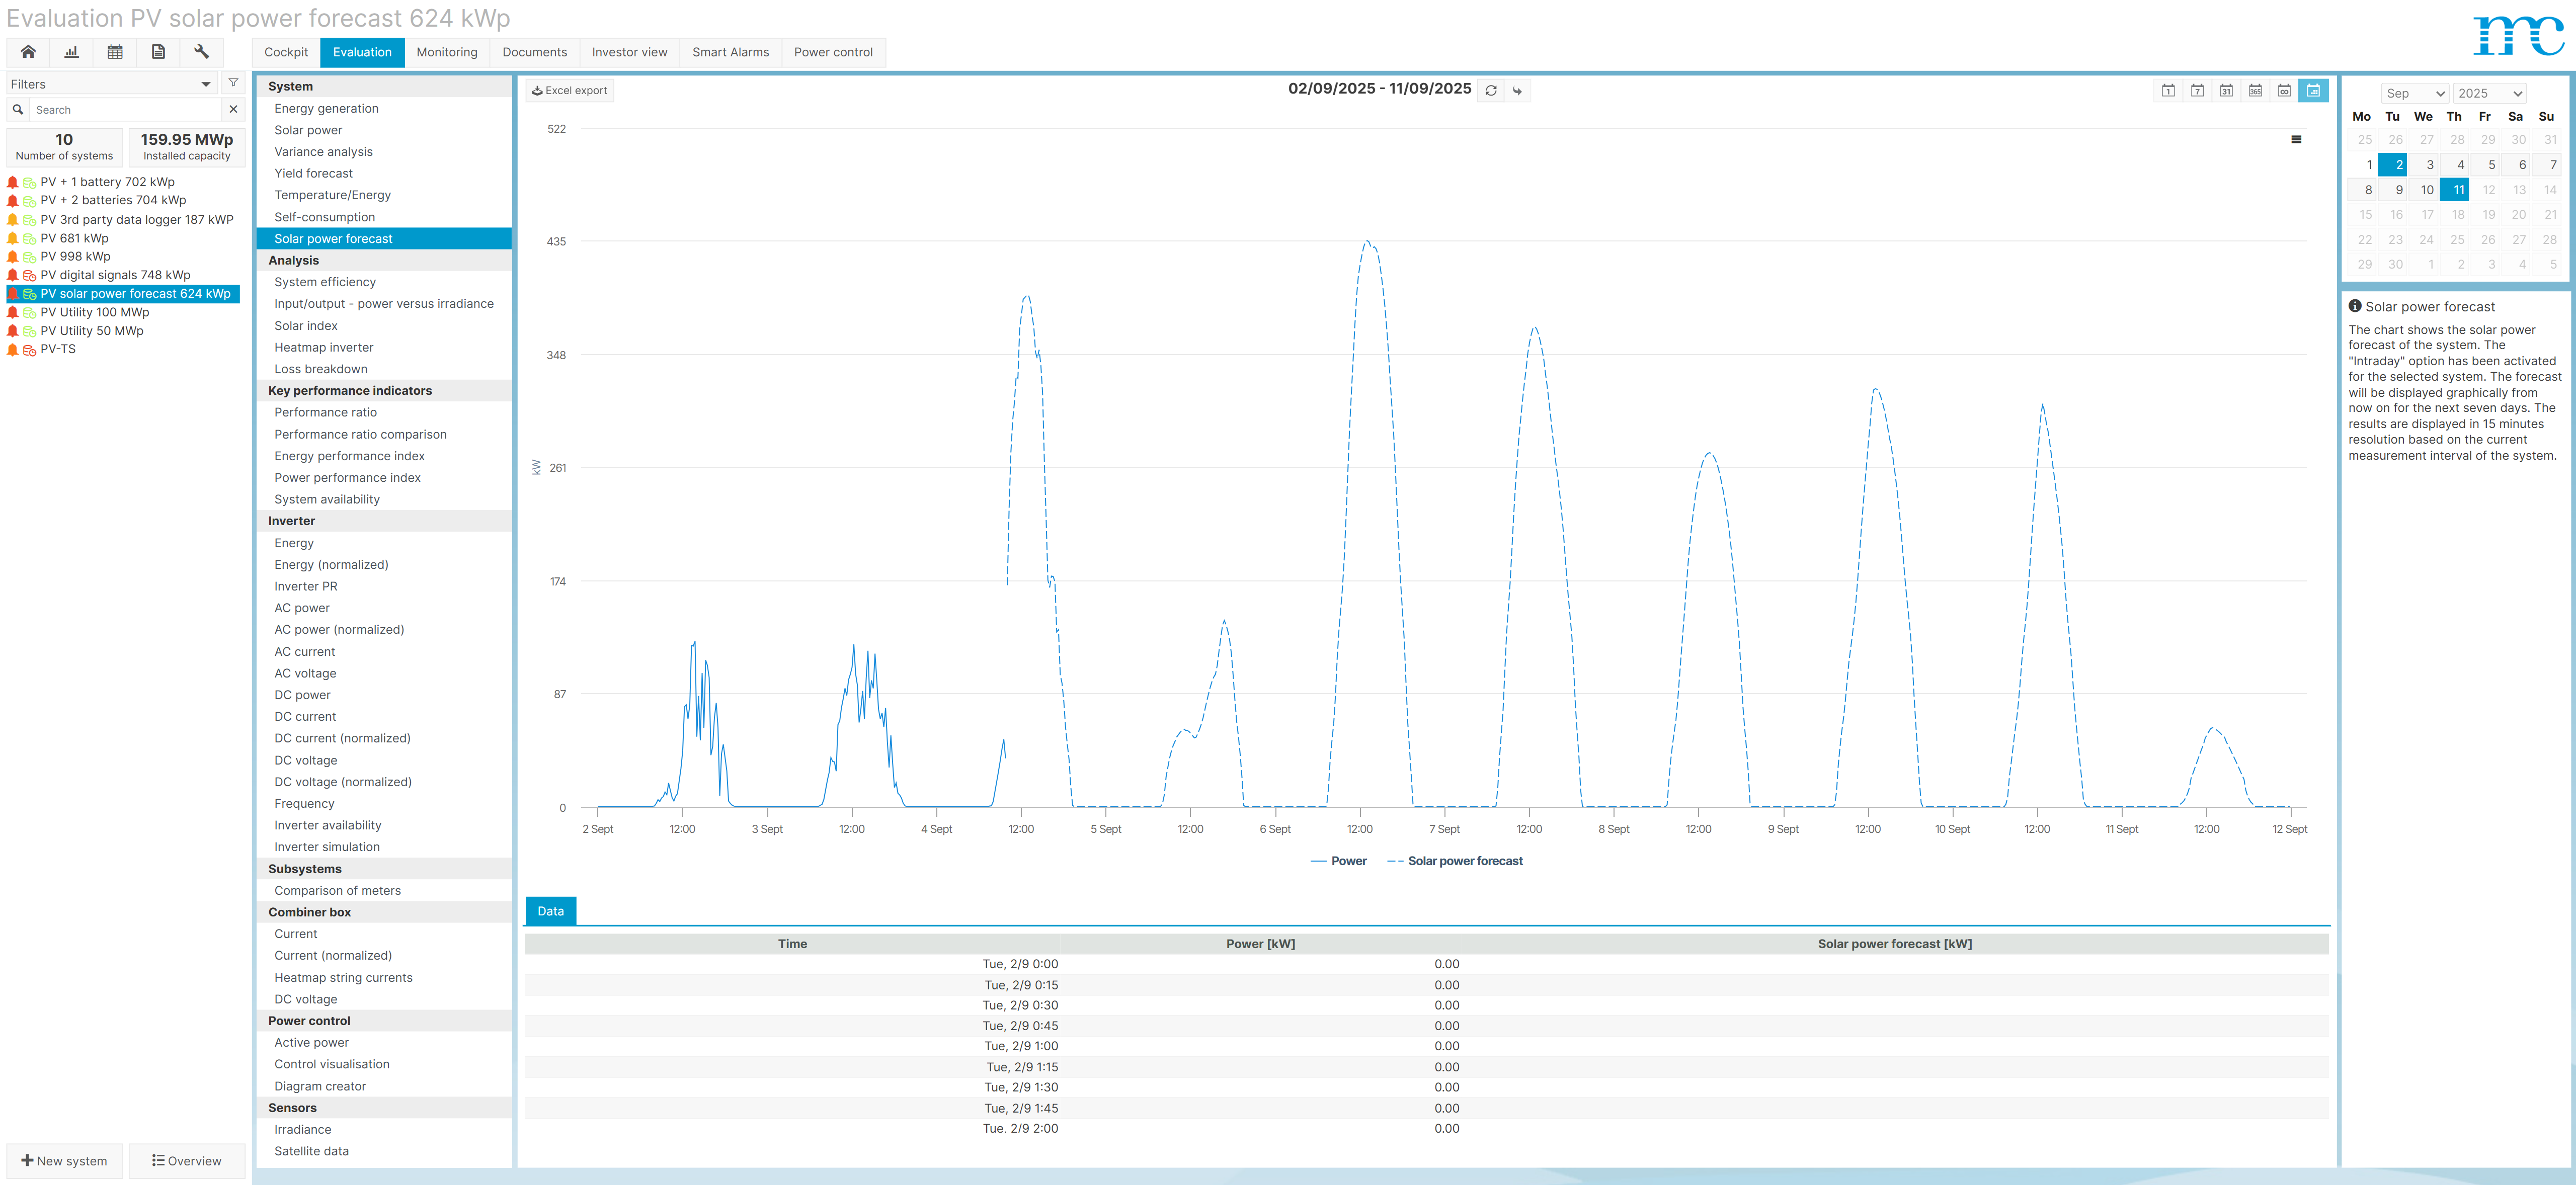Select the 7-day calendar range icon
The image size is (2576, 1185).
pyautogui.click(x=2197, y=90)
